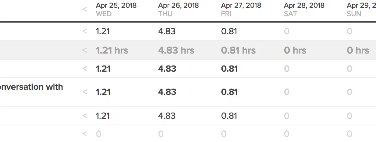
Task: Select the Apr 25, 2018 WED column header
Action: 116,9
